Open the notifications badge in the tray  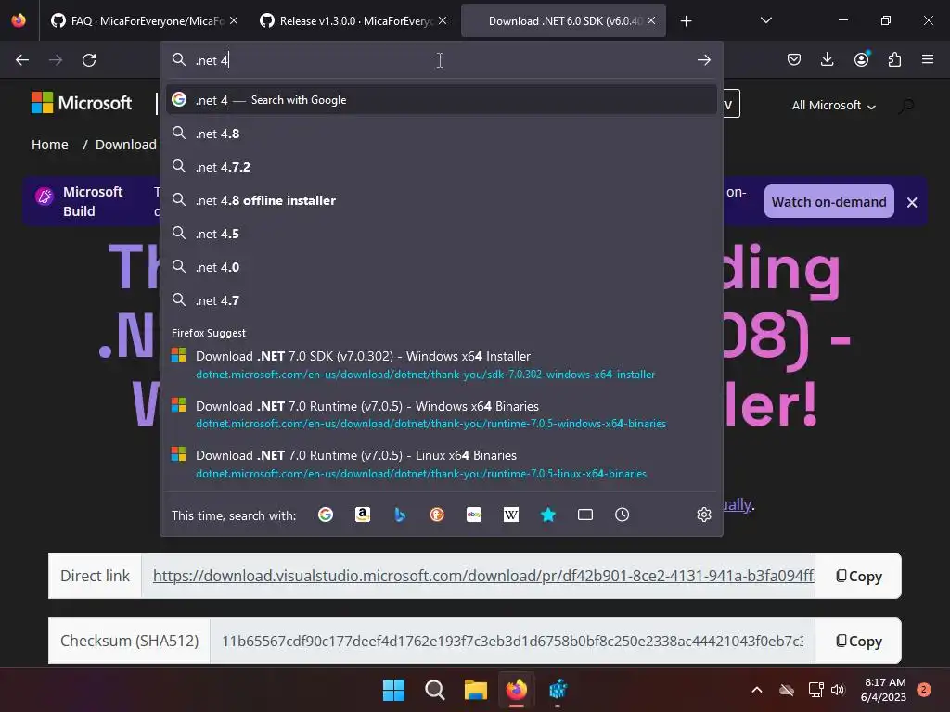[x=924, y=689]
